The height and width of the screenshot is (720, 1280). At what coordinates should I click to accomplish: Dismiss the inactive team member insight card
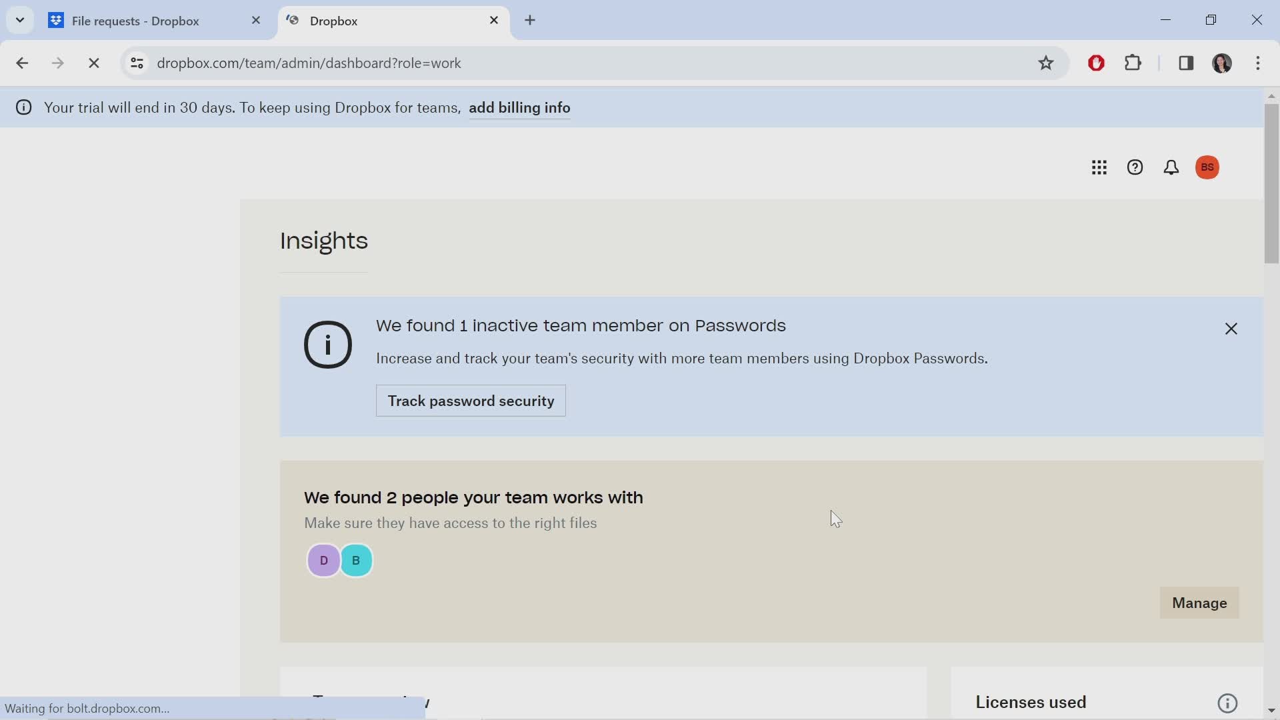[1231, 329]
